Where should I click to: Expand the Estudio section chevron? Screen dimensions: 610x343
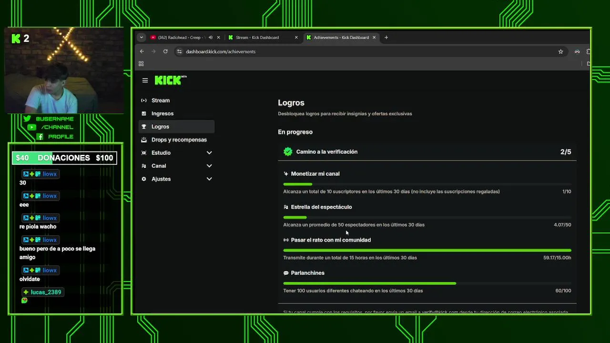click(209, 153)
